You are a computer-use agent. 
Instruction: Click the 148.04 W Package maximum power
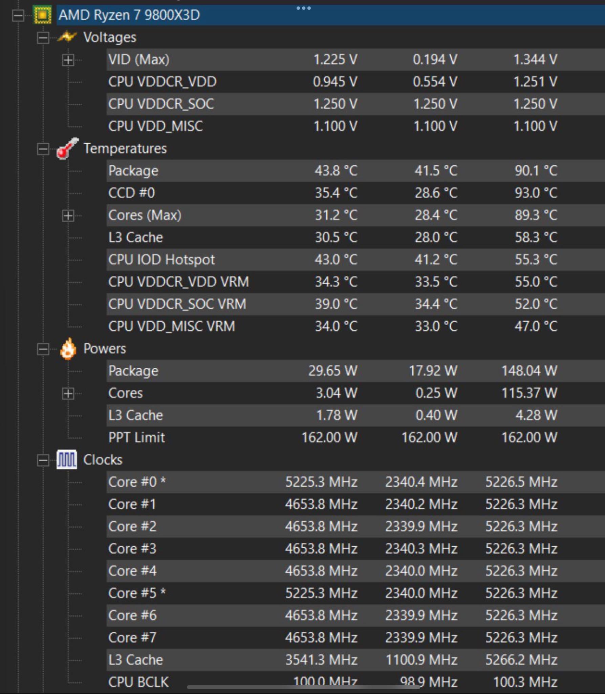529,371
